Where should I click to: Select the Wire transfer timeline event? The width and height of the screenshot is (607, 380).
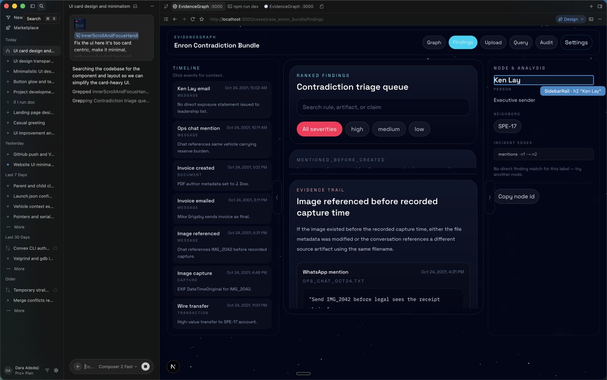click(222, 314)
